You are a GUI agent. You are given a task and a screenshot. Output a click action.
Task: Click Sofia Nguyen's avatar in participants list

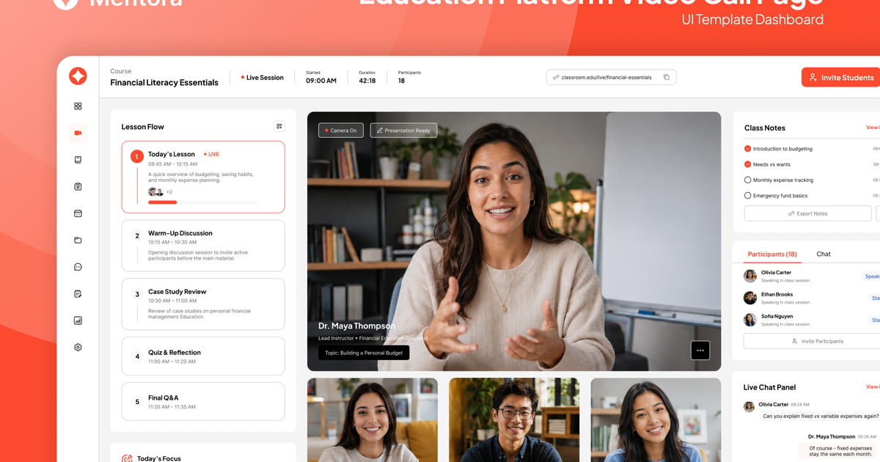point(750,320)
